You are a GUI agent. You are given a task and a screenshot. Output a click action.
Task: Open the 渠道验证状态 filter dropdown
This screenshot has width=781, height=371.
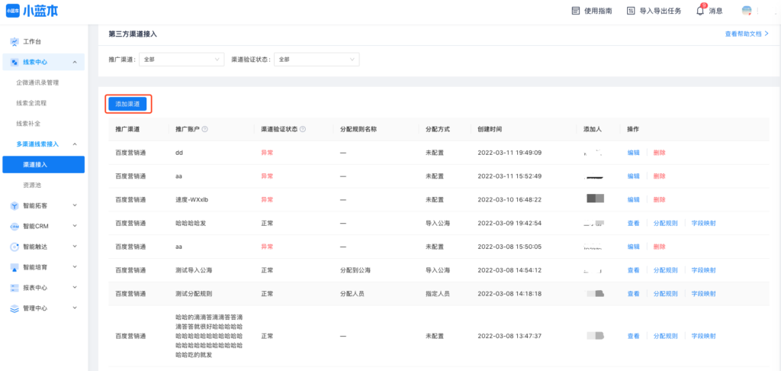(317, 59)
